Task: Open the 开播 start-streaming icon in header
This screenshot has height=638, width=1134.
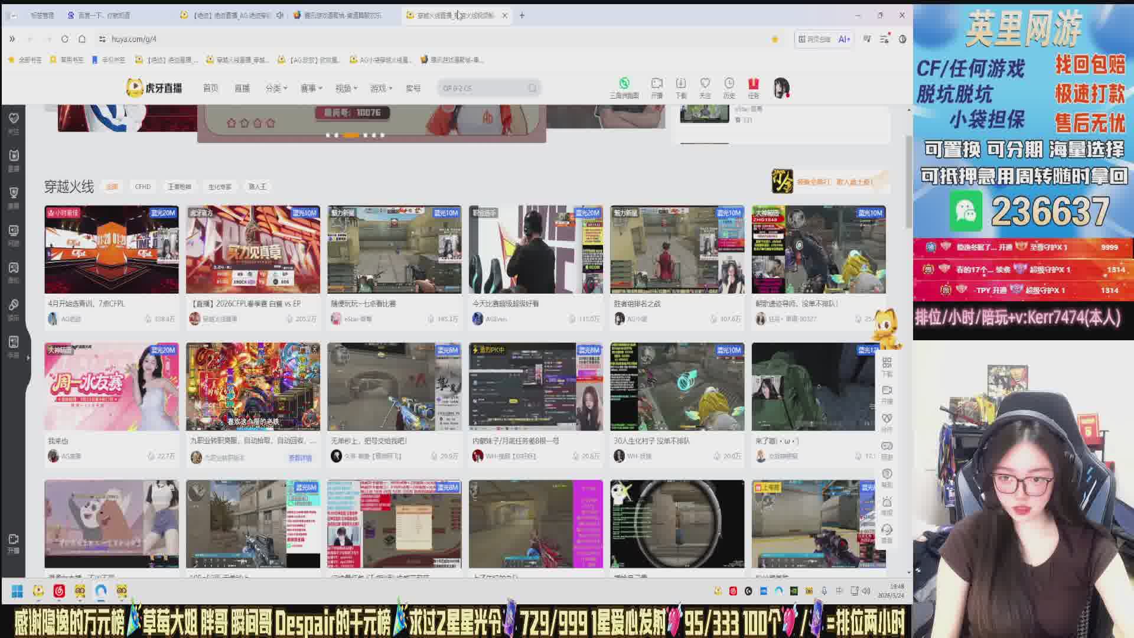Action: (x=657, y=84)
